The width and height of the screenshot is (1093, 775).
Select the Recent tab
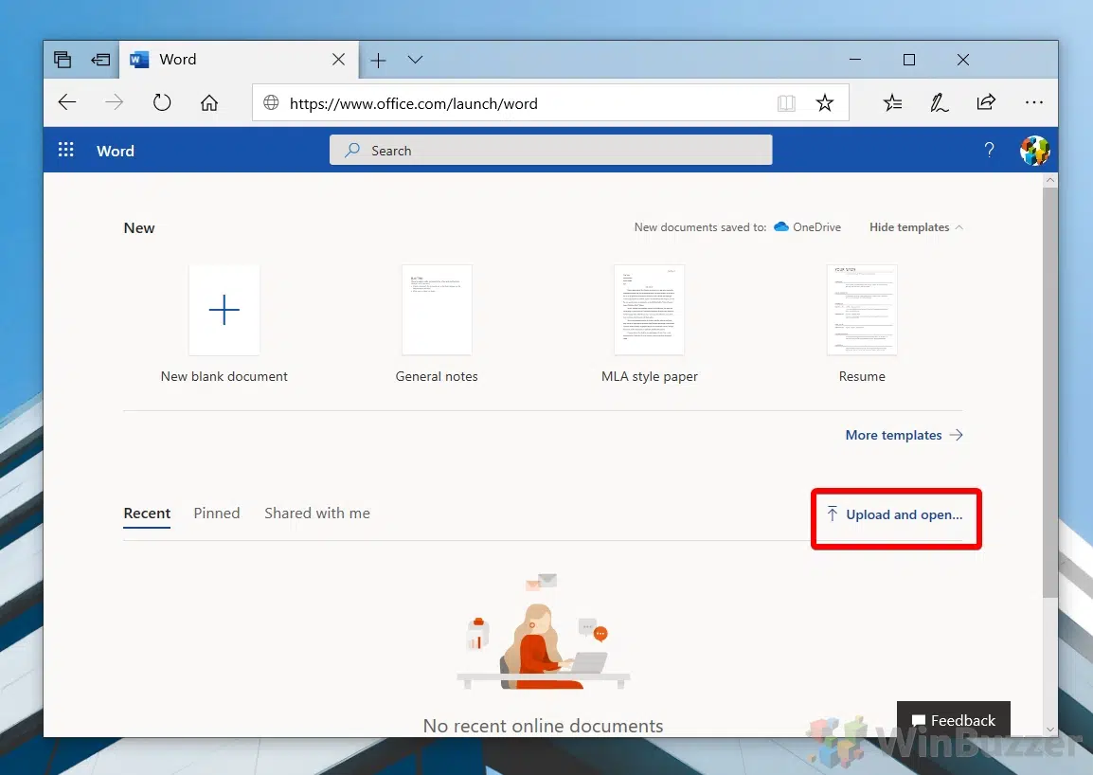[147, 514]
